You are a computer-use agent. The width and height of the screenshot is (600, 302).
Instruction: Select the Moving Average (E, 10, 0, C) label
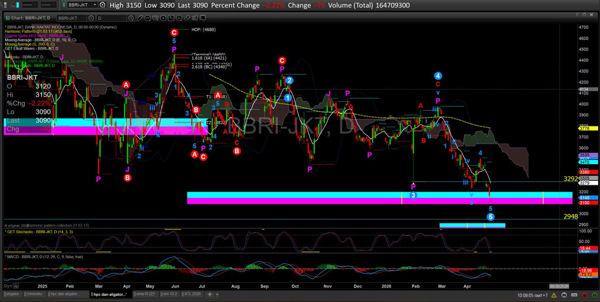coord(40,40)
